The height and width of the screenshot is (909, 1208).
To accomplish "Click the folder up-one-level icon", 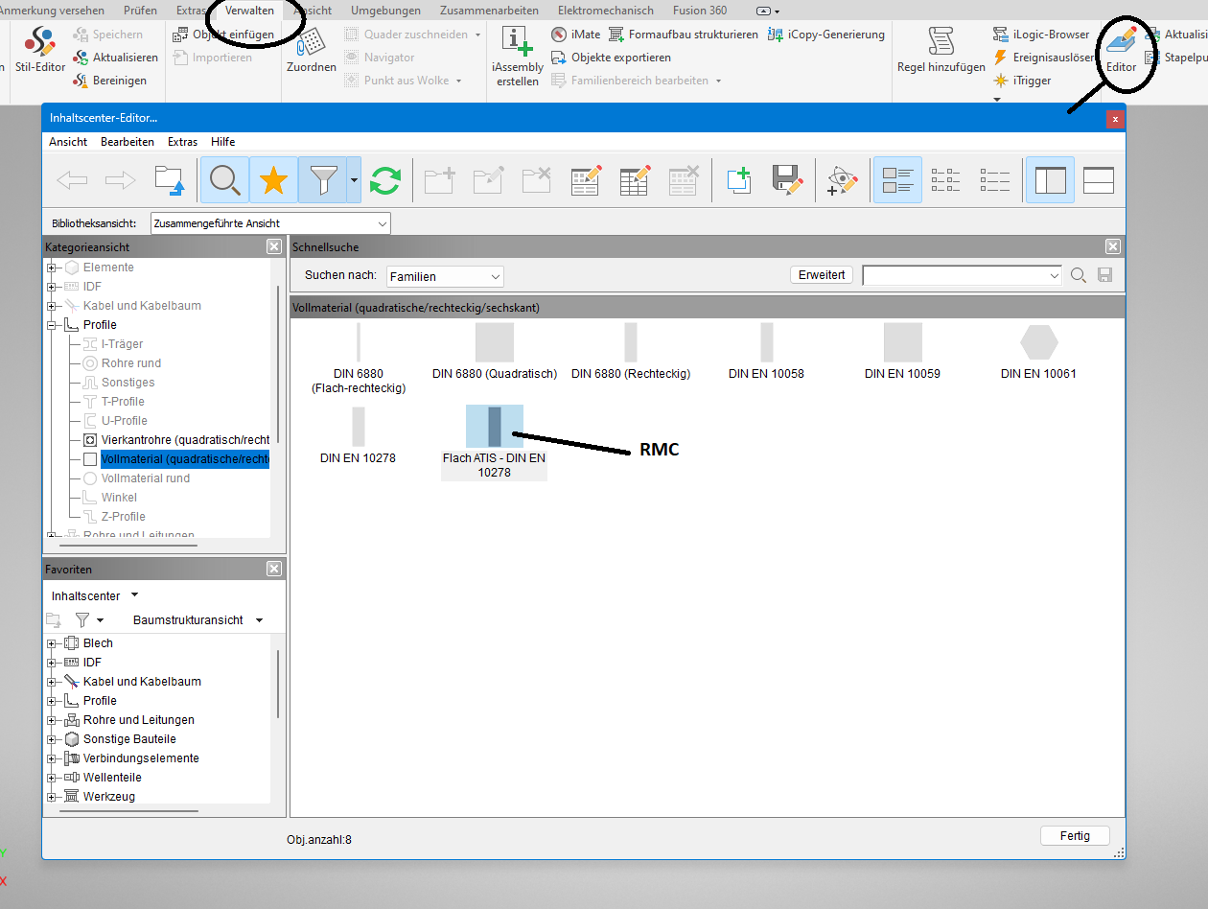I will coord(169,179).
